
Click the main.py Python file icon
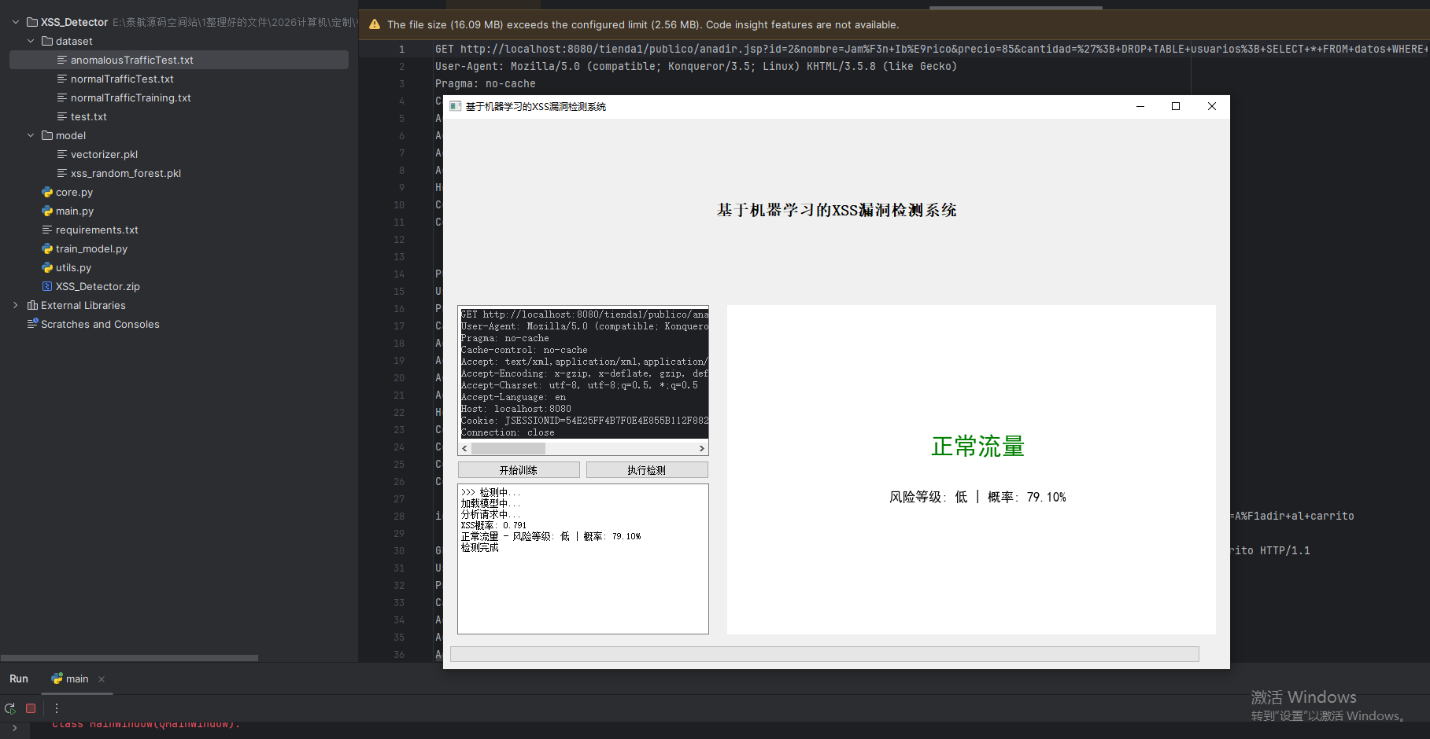pos(47,211)
